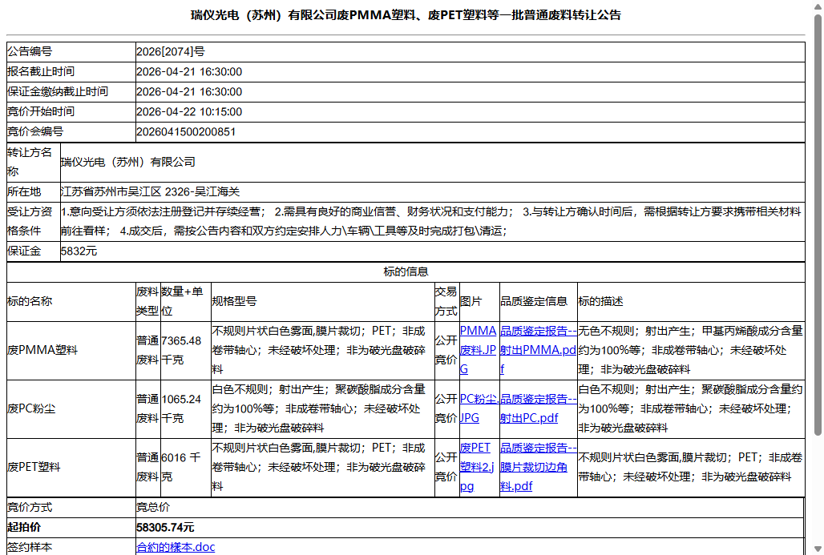Click the 标的信息 section header
Image resolution: width=824 pixels, height=555 pixels.
[406, 271]
